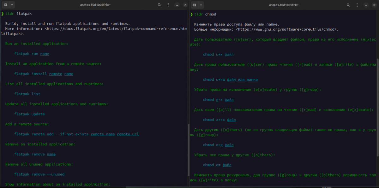Click 'Add a remote source:' heading

(x=27, y=124)
